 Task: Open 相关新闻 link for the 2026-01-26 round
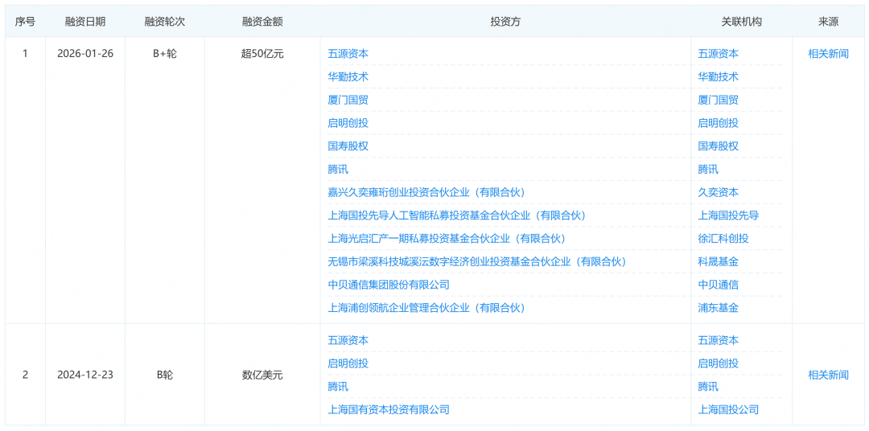click(x=828, y=54)
